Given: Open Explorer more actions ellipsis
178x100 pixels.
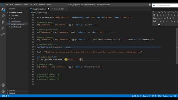Looking at the screenshot, I should pos(25,9).
